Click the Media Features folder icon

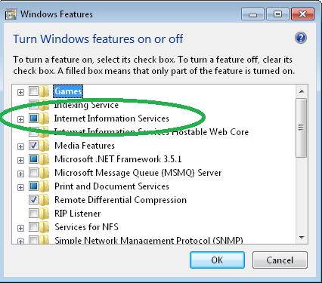(45, 146)
